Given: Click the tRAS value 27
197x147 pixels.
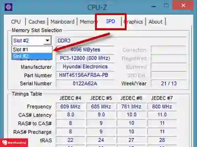Looking at the screenshot, I should (x=131, y=140).
